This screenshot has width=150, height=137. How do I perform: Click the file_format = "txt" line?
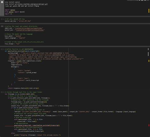coord(12,44)
